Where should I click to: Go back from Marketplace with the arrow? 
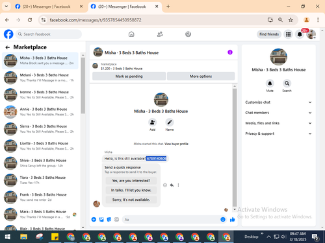[x=8, y=47]
